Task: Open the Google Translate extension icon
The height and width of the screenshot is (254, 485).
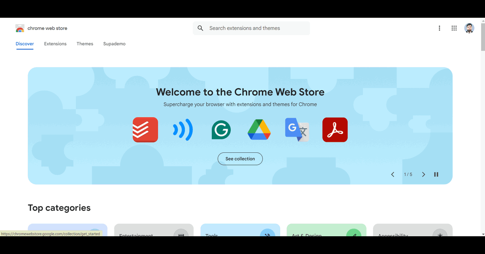Action: (x=297, y=130)
